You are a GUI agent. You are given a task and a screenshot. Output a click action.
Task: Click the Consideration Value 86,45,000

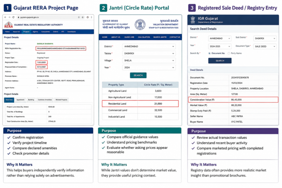pos(236,100)
